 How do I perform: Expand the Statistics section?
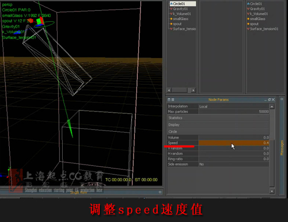point(218,118)
